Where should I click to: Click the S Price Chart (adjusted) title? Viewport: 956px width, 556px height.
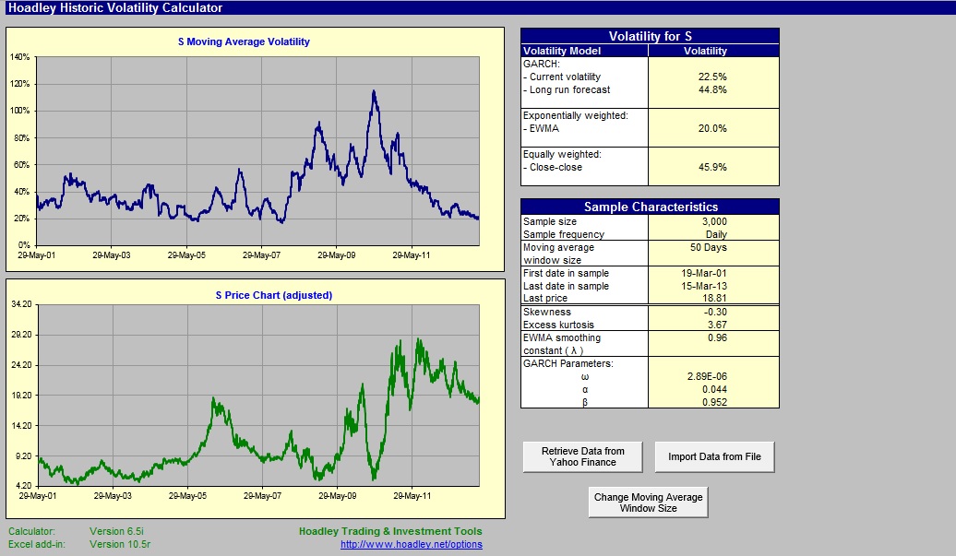coord(274,295)
